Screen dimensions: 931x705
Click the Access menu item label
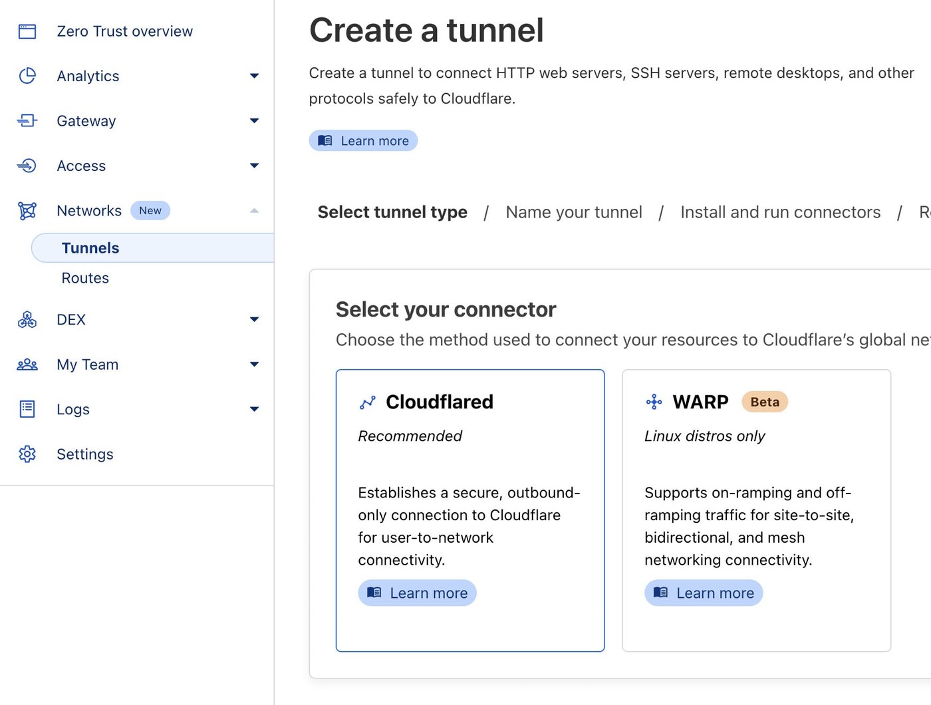pyautogui.click(x=81, y=166)
